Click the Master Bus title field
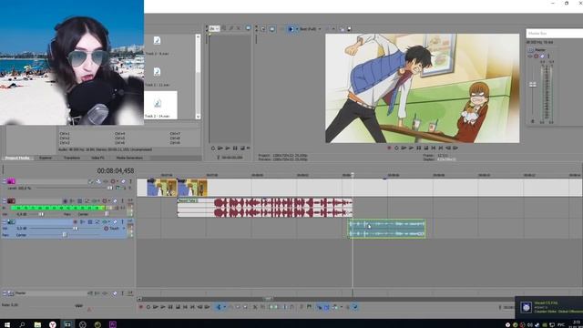Viewport: 583px width, 328px height. (x=555, y=34)
